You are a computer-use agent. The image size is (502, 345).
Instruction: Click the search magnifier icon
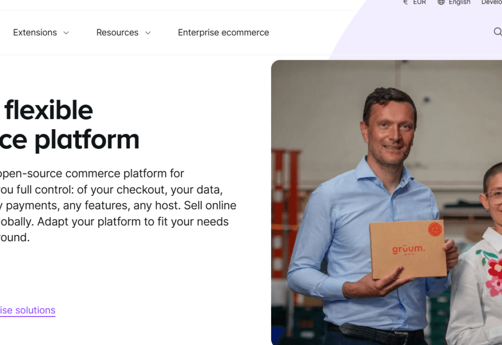pos(498,32)
